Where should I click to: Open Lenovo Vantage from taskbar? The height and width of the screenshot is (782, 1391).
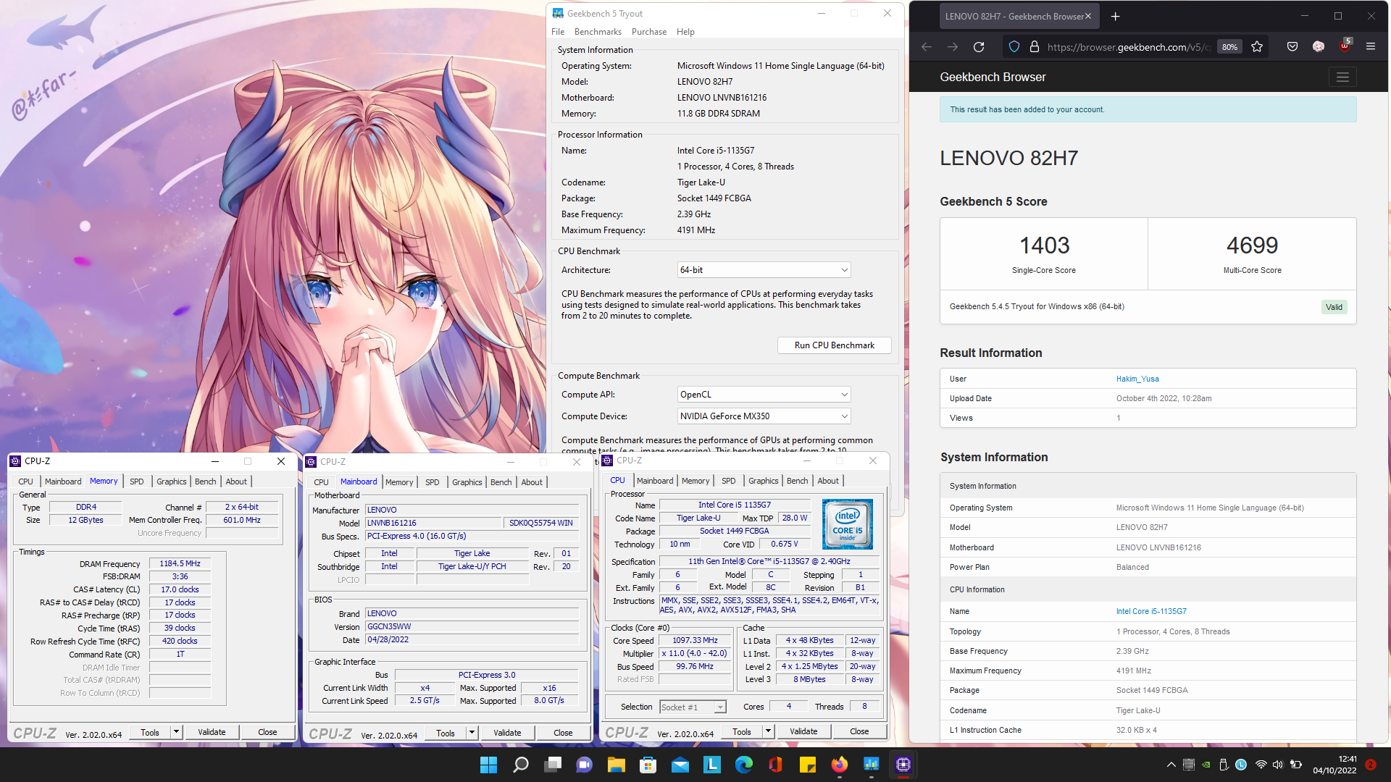click(712, 765)
